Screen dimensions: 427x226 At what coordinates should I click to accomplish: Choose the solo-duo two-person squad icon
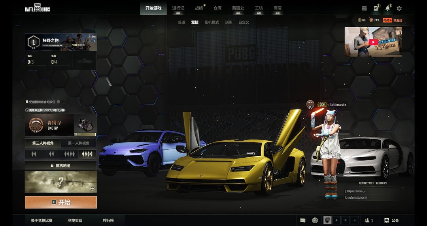(34, 154)
